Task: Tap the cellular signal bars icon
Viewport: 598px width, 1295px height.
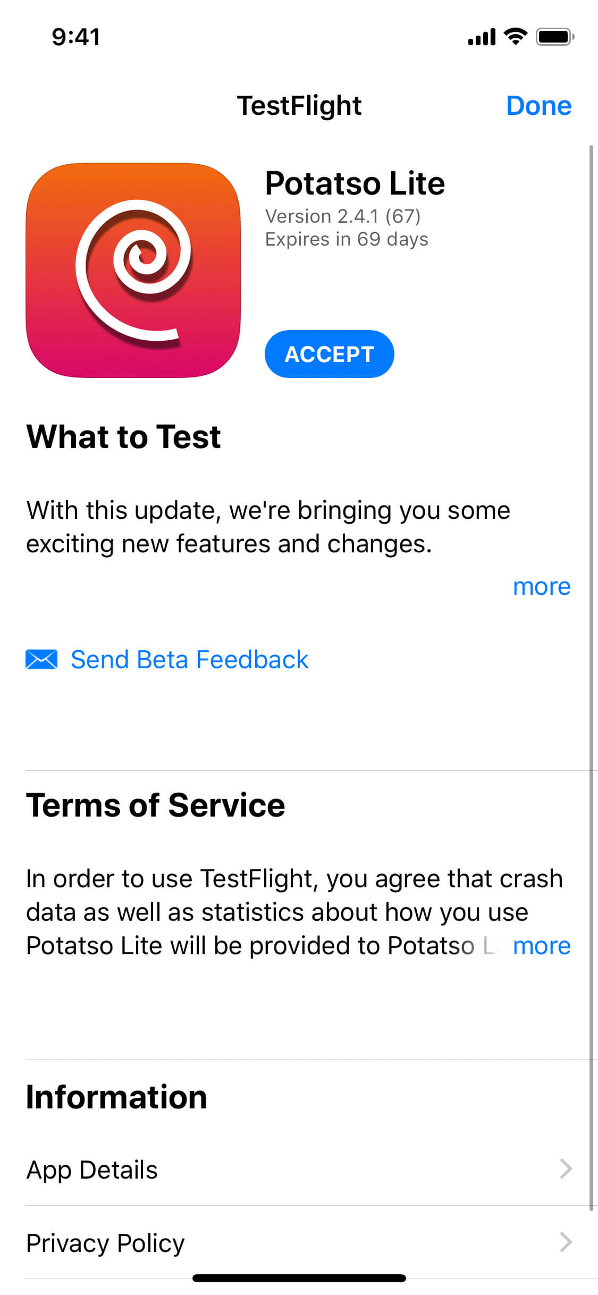Action: click(x=482, y=37)
